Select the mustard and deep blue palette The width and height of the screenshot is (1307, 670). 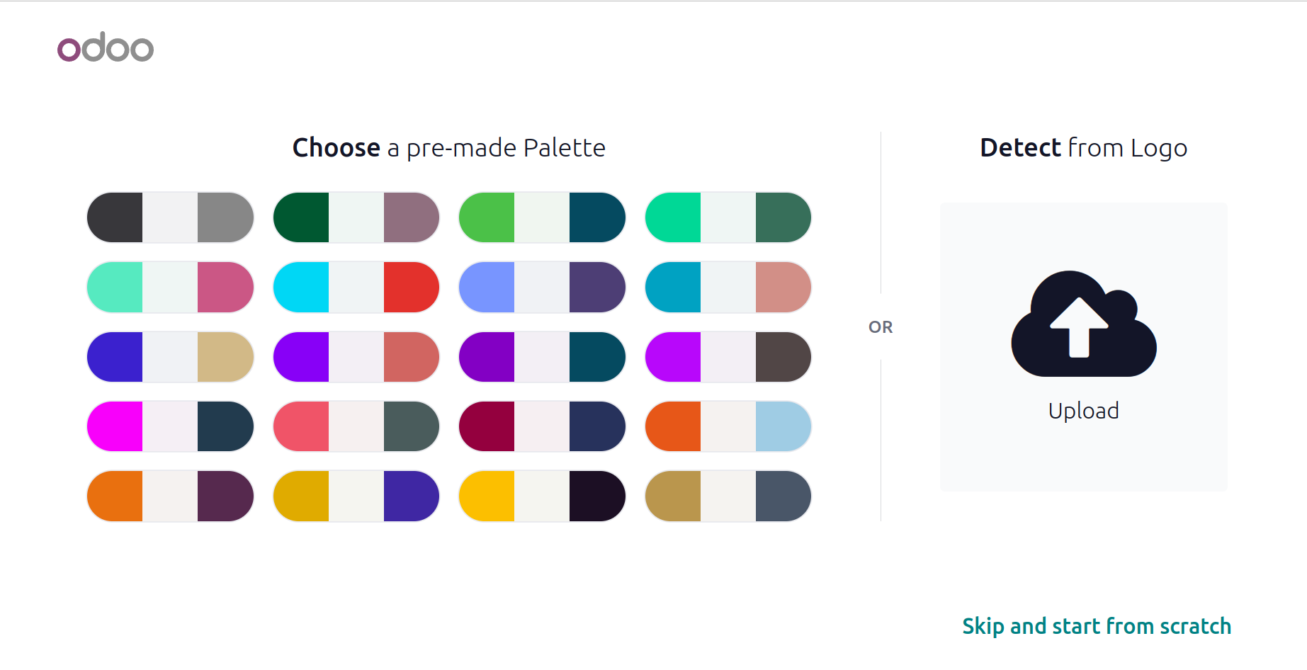point(356,496)
